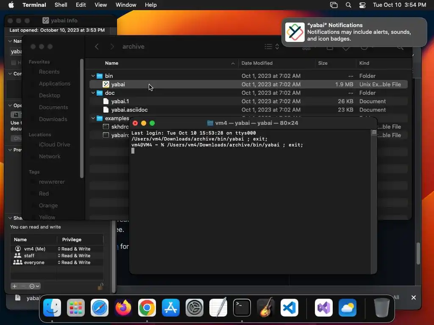Viewport: 434px width, 325px height.
Task: Click the menu bar date and time
Action: click(x=399, y=5)
